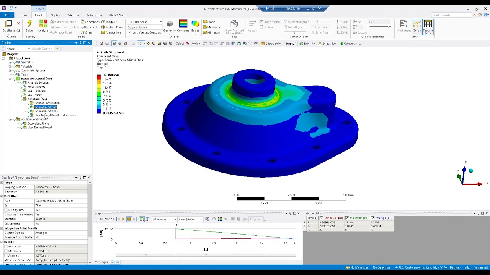Show the Maximum label marker

211,27
